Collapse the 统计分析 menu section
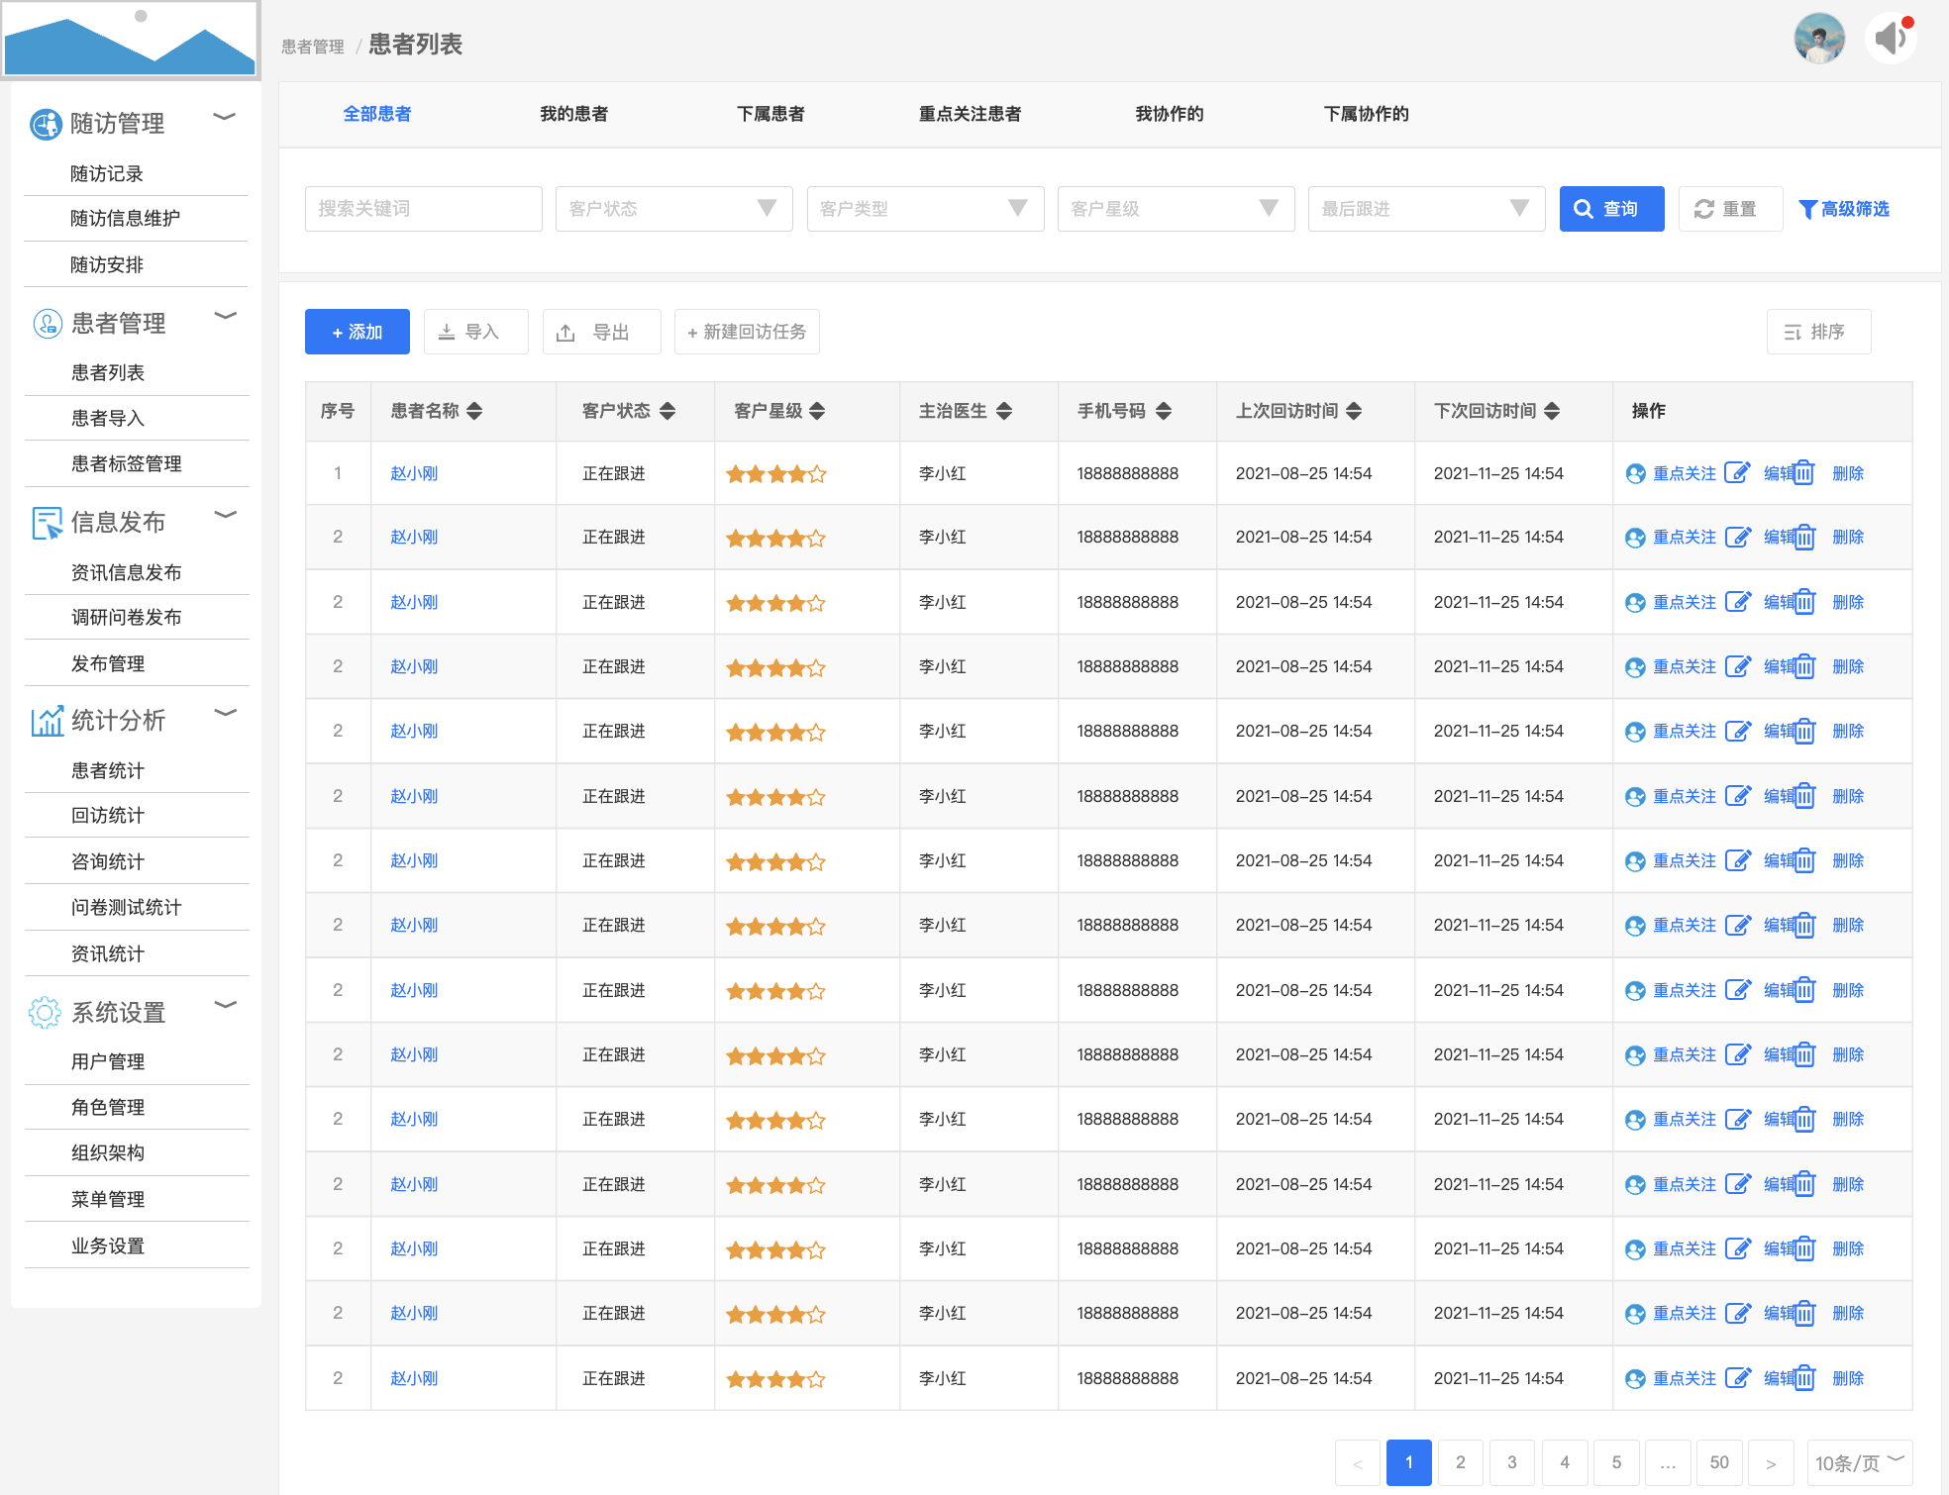Screen dimensions: 1949x1495 226,713
